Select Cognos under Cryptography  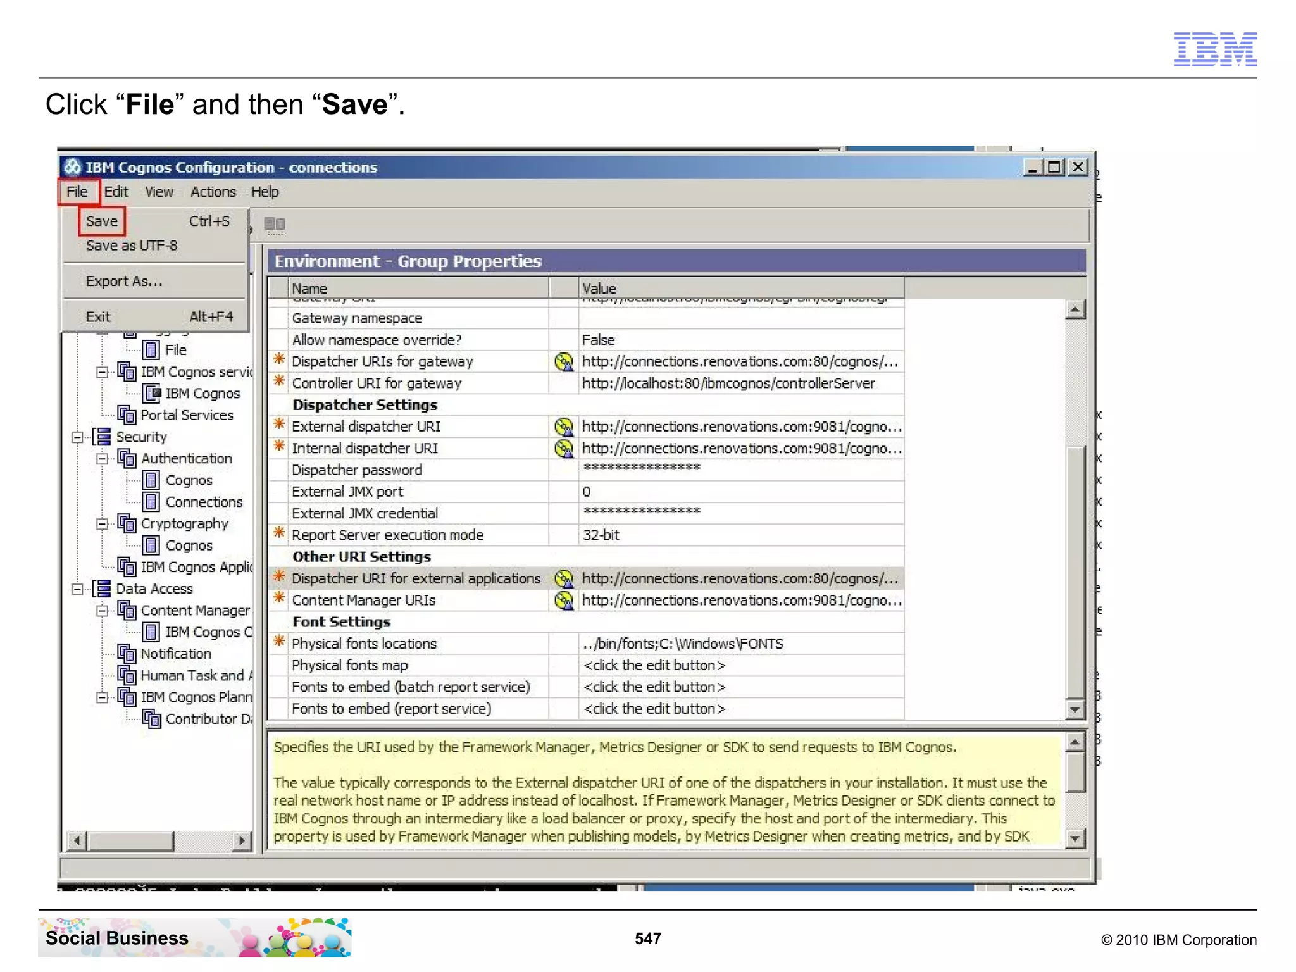coord(189,545)
